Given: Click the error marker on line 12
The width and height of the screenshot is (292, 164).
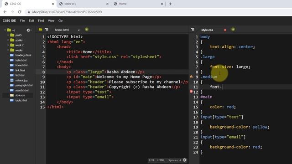Looking at the screenshot, I should pyautogui.click(x=191, y=92).
